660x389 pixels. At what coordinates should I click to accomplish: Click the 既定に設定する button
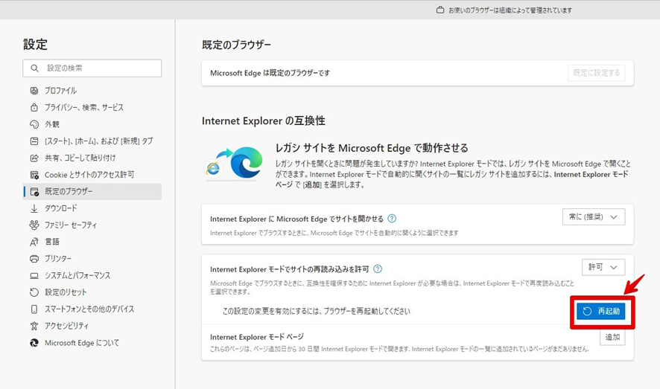click(596, 73)
